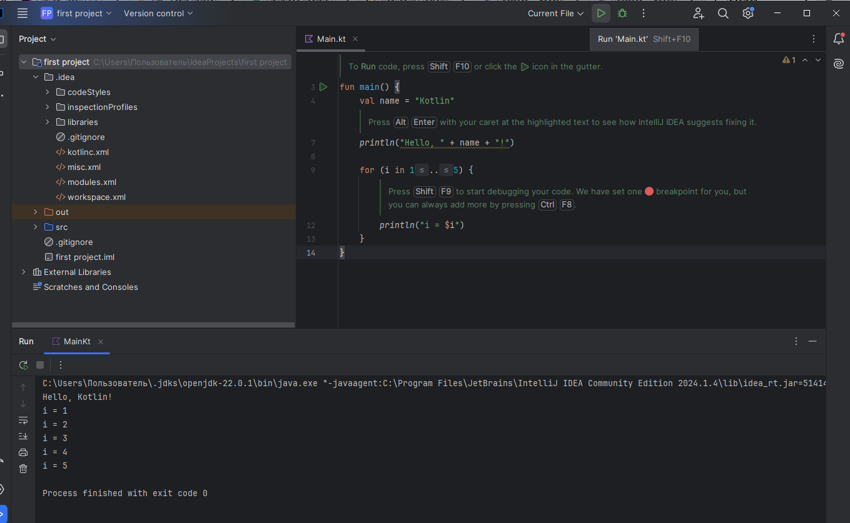850x523 pixels.
Task: Open IDE settings gear icon
Action: tap(747, 13)
